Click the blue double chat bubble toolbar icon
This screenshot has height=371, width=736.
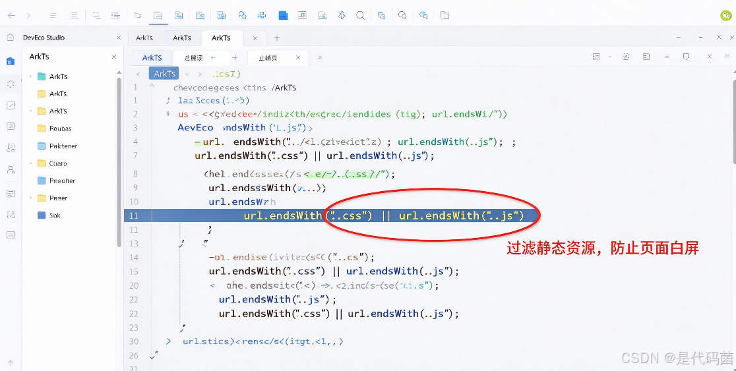(x=423, y=15)
